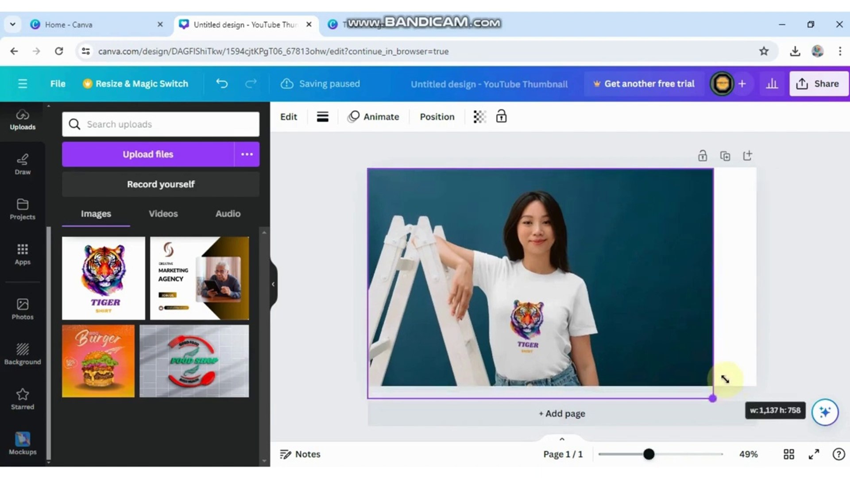Switch to the Videos tab
Viewport: 850px width, 478px height.
tap(163, 213)
